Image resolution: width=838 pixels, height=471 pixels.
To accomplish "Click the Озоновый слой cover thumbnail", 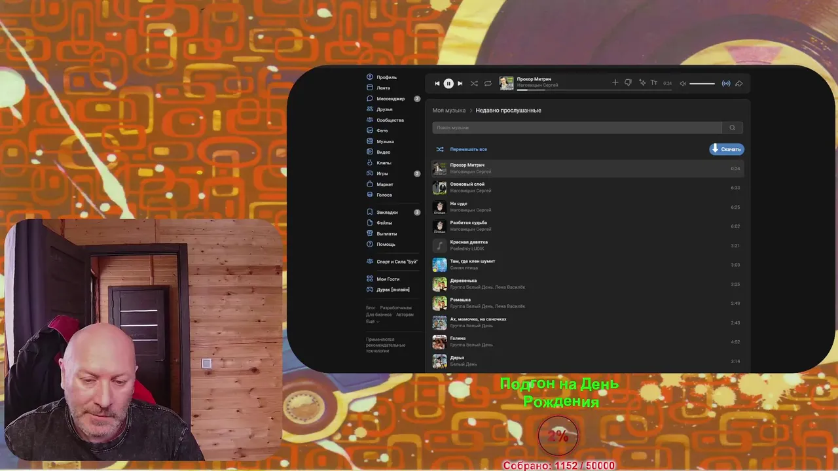I will 440,188.
